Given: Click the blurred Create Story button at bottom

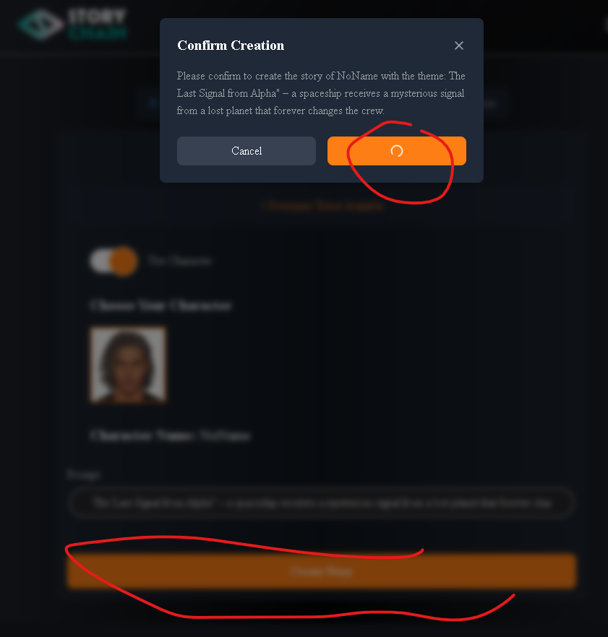Looking at the screenshot, I should (x=322, y=571).
